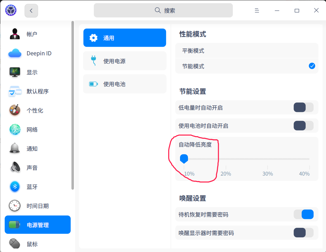The image size is (326, 252).
Task: Set brightness reduction slider to 30%
Action: [267, 159]
